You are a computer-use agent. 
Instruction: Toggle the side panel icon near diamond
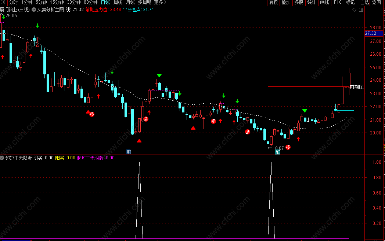tap(361, 10)
